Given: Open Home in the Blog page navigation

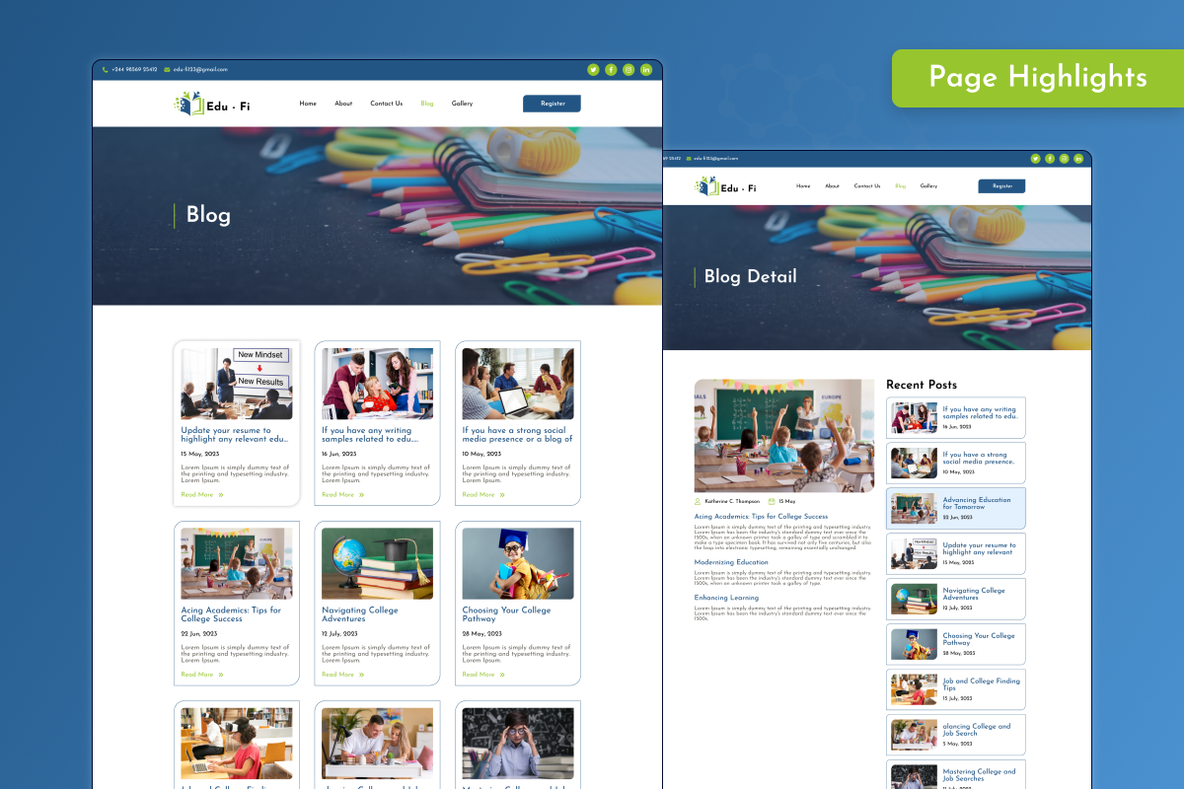Looking at the screenshot, I should [x=308, y=104].
